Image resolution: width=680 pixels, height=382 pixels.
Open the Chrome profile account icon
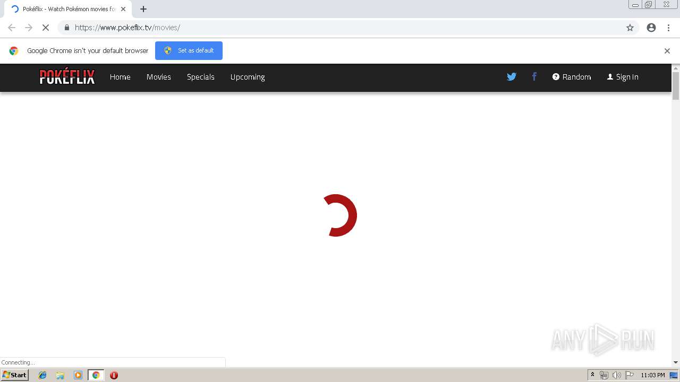651,28
